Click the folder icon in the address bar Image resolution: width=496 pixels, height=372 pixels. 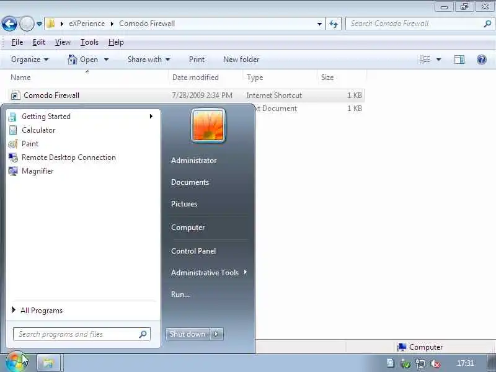(x=51, y=24)
